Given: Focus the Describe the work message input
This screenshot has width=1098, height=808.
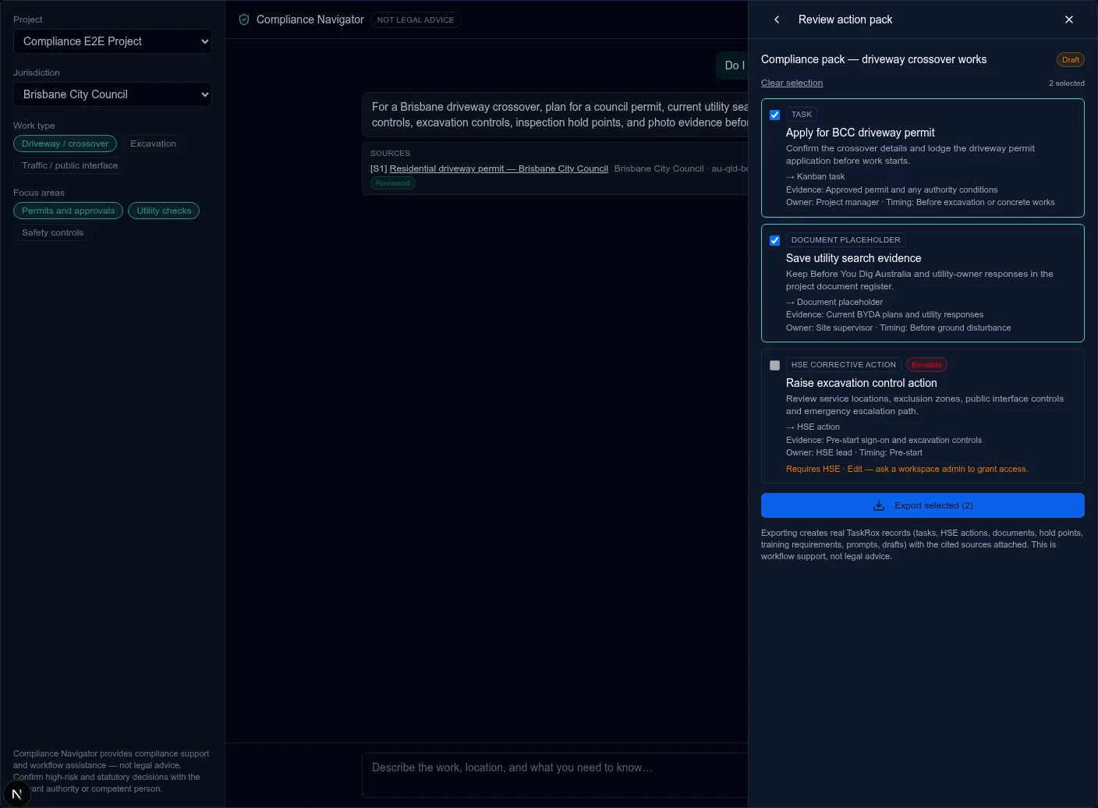Looking at the screenshot, I should tap(555, 774).
